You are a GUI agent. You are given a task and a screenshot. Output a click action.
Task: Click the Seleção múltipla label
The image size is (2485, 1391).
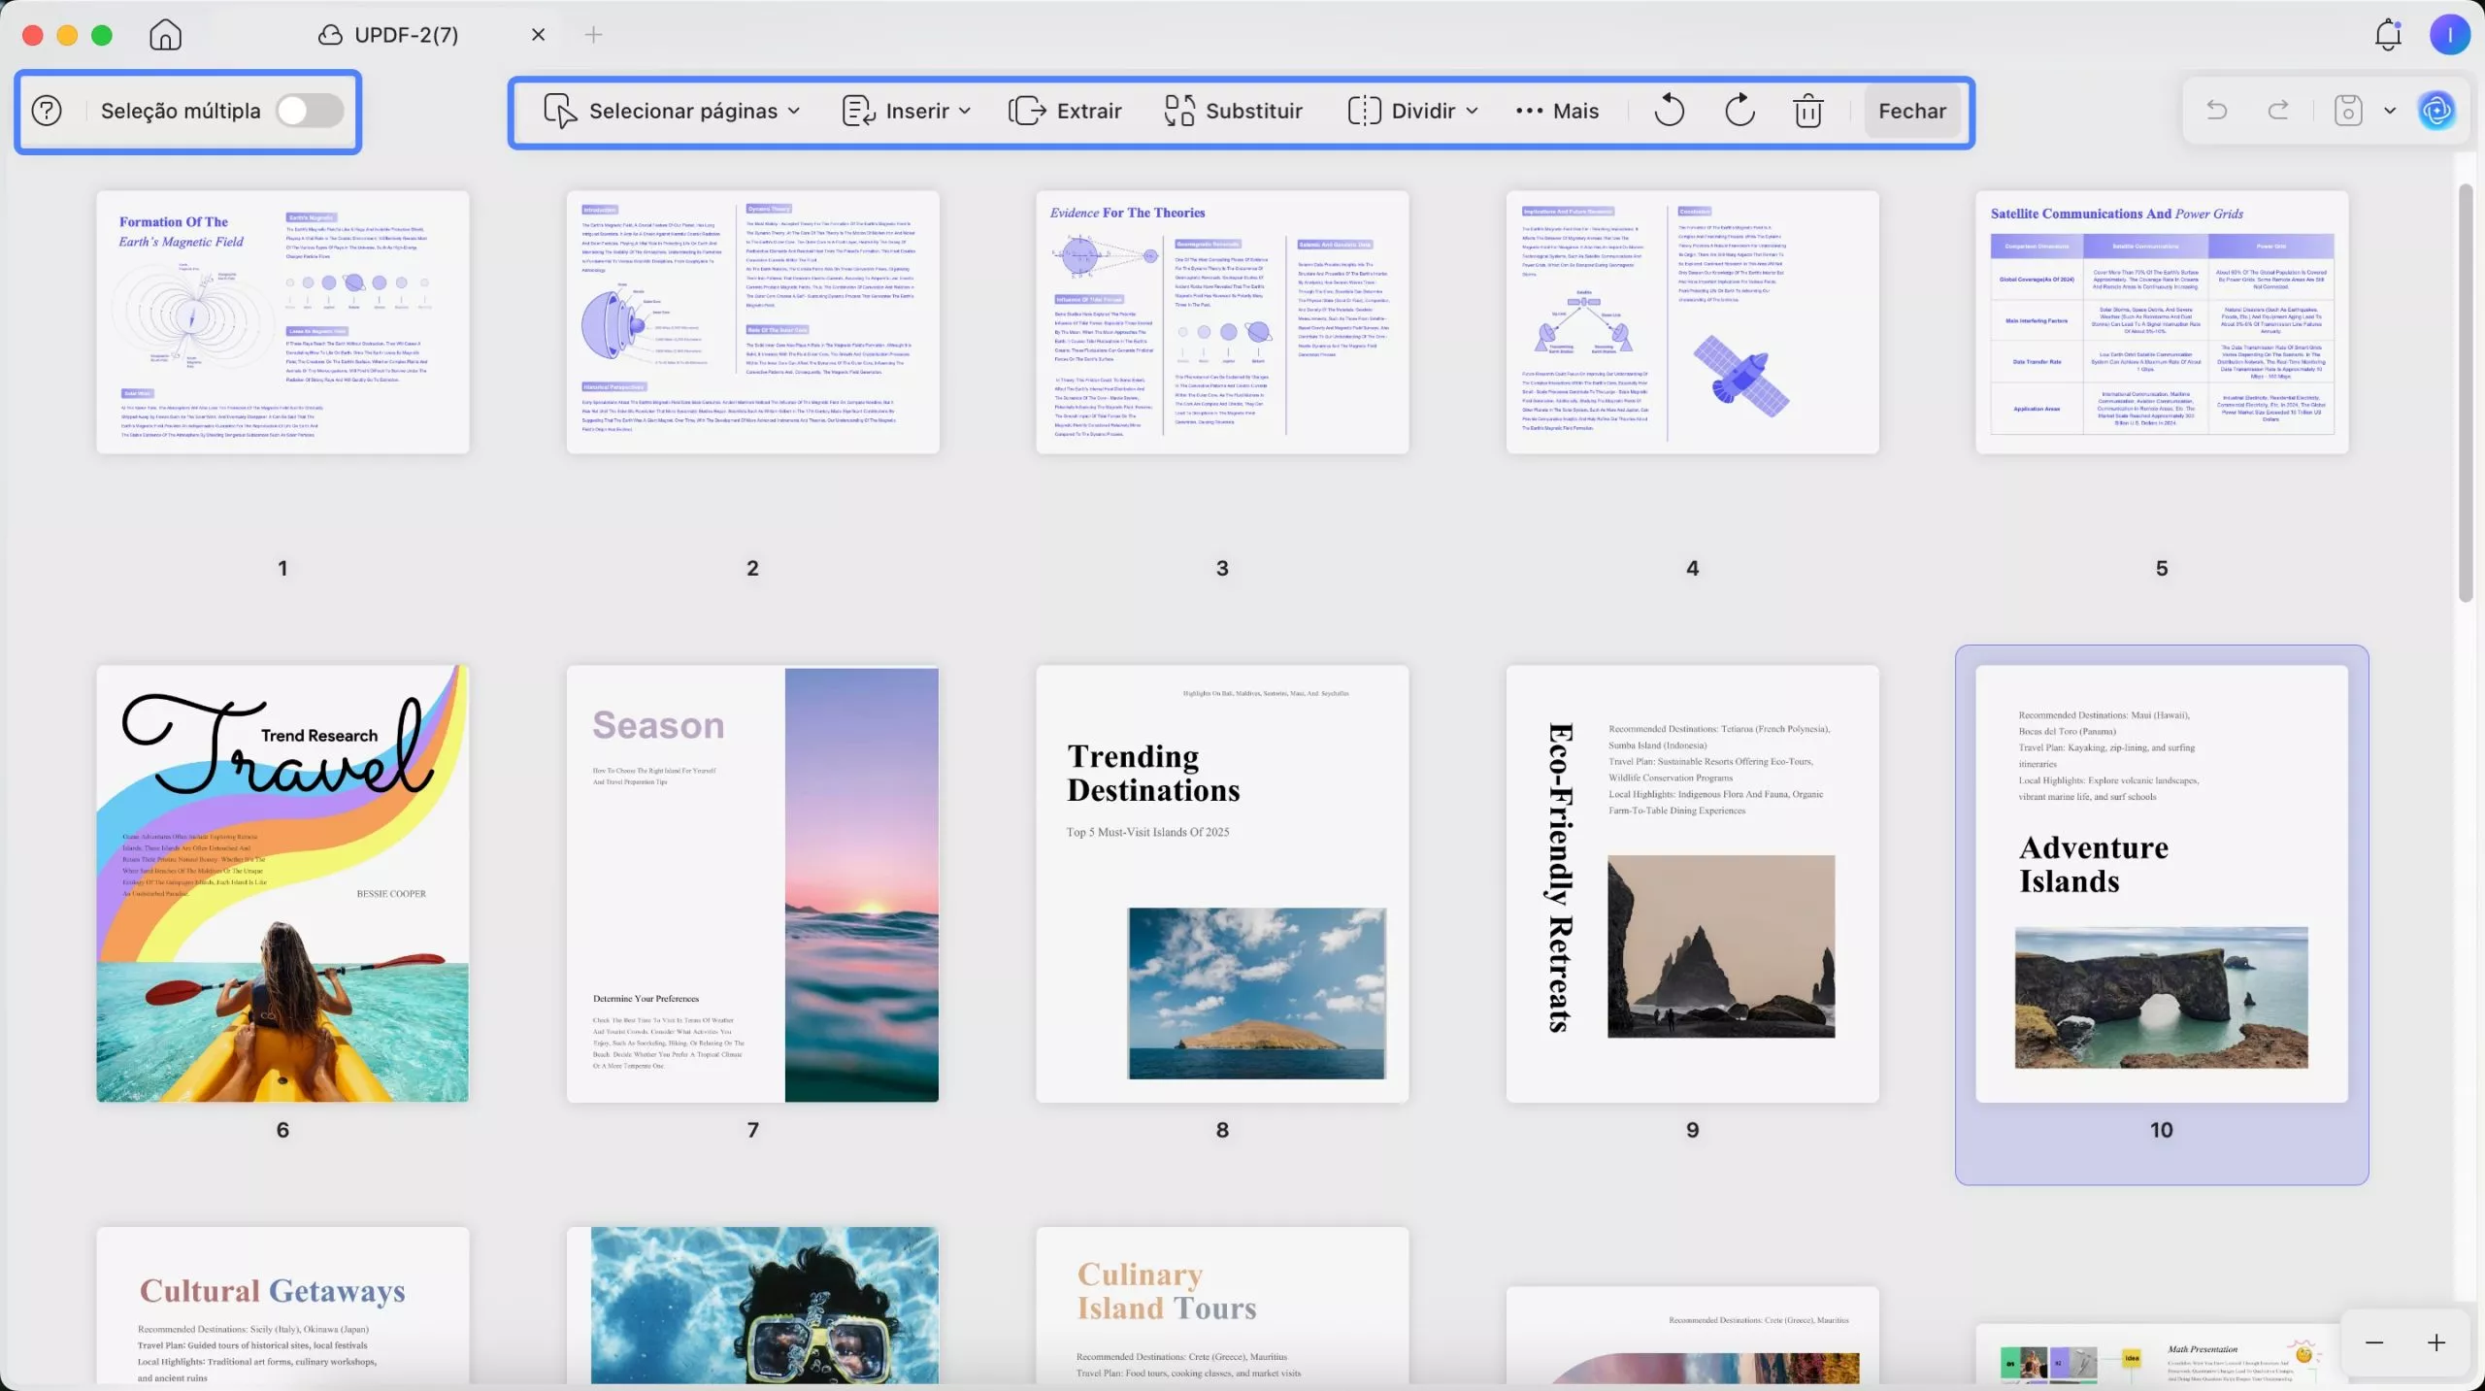click(181, 111)
